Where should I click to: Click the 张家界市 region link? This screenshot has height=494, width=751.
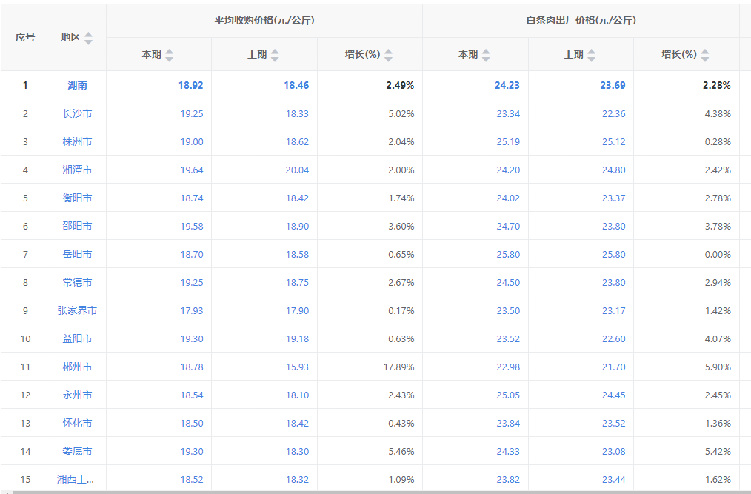[77, 310]
